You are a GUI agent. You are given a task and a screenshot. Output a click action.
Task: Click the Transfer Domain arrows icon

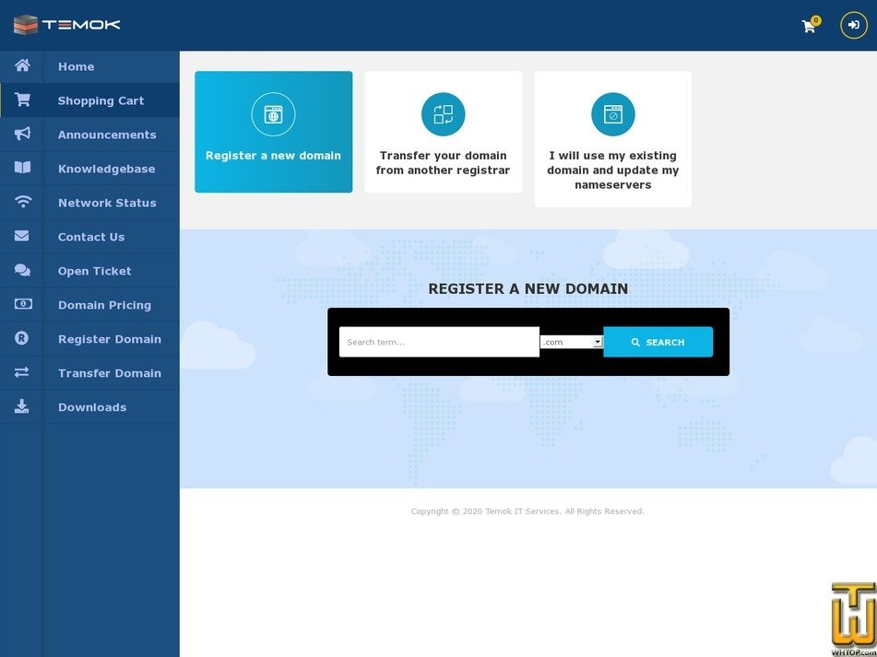pyautogui.click(x=22, y=372)
